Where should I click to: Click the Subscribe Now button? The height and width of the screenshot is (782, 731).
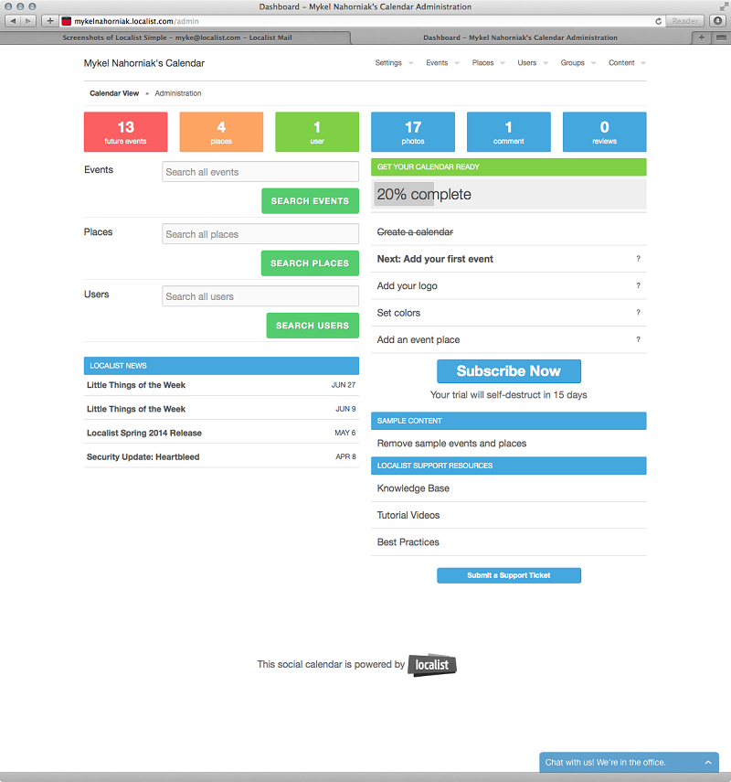point(508,371)
